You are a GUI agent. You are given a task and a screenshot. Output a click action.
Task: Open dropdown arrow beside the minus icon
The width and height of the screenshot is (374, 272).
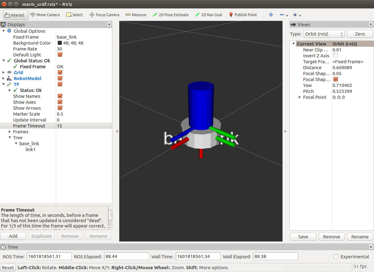point(287,16)
